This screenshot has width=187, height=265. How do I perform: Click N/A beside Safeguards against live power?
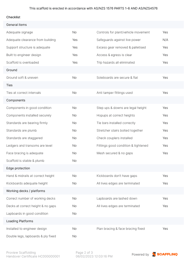pos(165,40)
